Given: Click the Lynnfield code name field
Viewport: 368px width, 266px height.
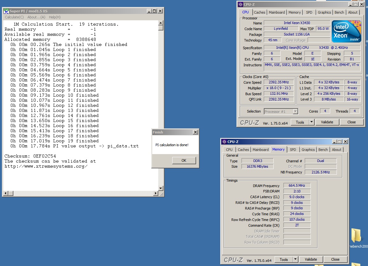Looking at the screenshot, I should click(281, 29).
